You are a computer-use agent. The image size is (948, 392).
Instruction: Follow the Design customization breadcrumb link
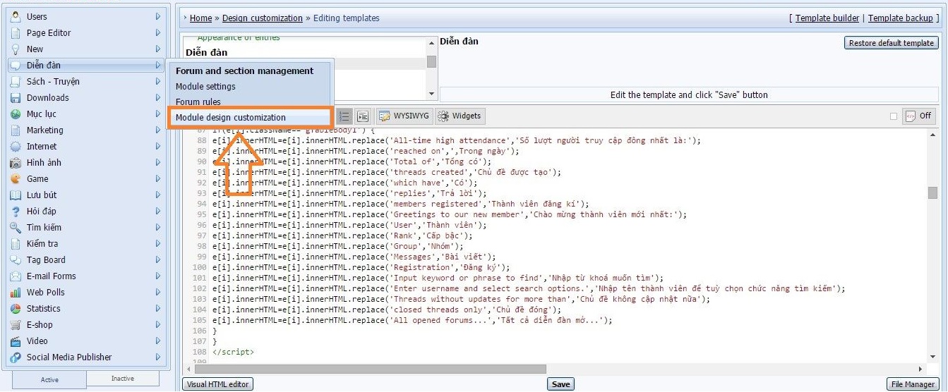coord(262,18)
